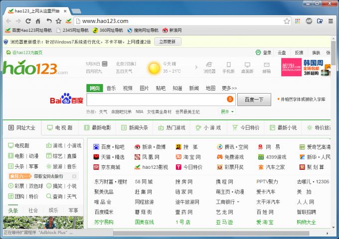Switch city via 北京[切换]

tap(126, 64)
